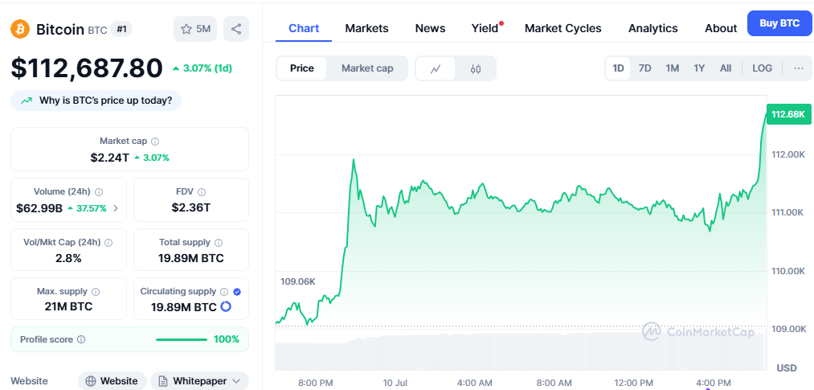Image resolution: width=814 pixels, height=390 pixels.
Task: Open the share icon button
Action: pos(236,29)
